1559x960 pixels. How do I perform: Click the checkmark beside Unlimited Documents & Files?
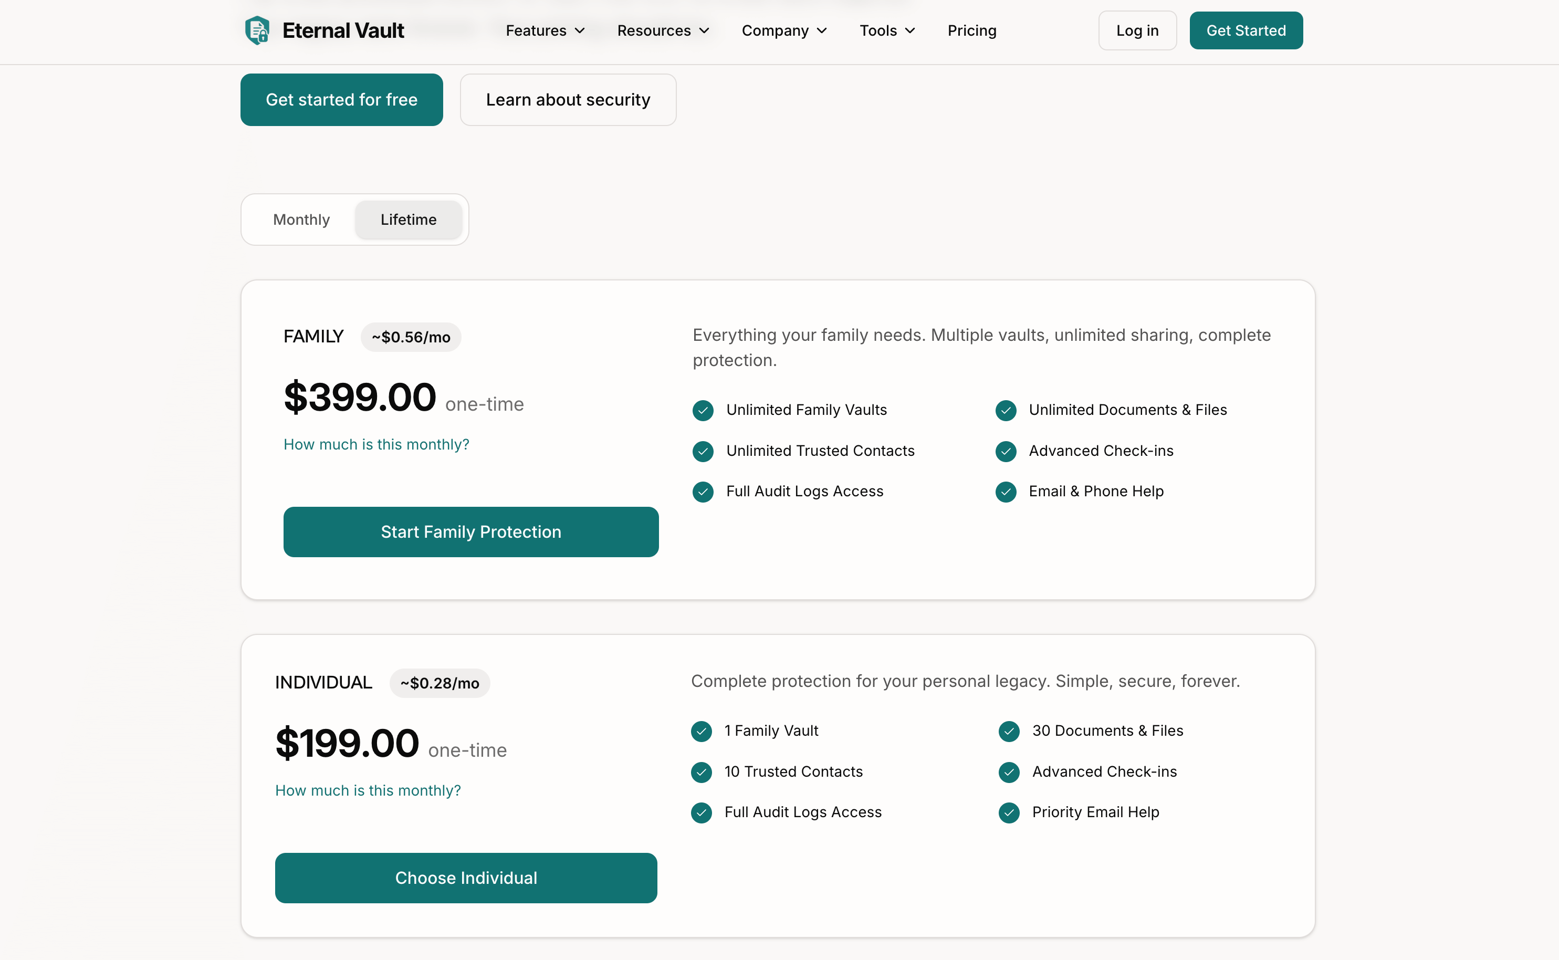(x=1006, y=410)
